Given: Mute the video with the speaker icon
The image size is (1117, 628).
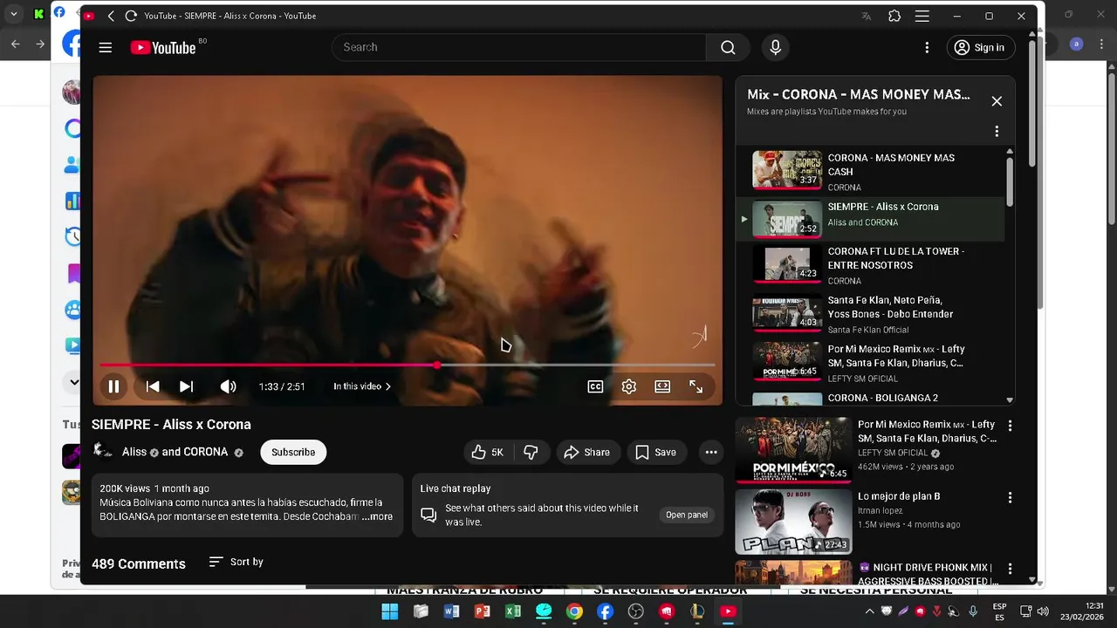Looking at the screenshot, I should click(x=228, y=386).
